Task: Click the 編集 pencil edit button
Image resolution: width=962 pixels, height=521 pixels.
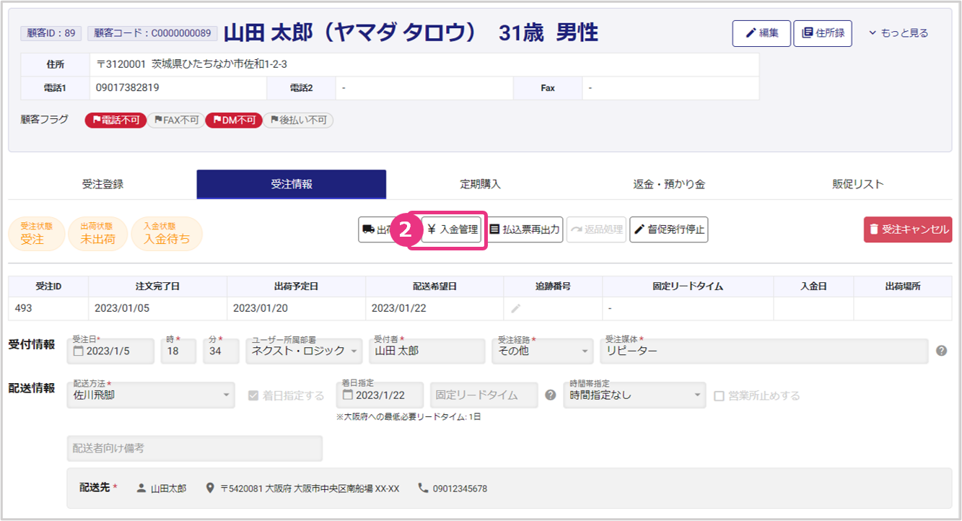Action: (761, 33)
